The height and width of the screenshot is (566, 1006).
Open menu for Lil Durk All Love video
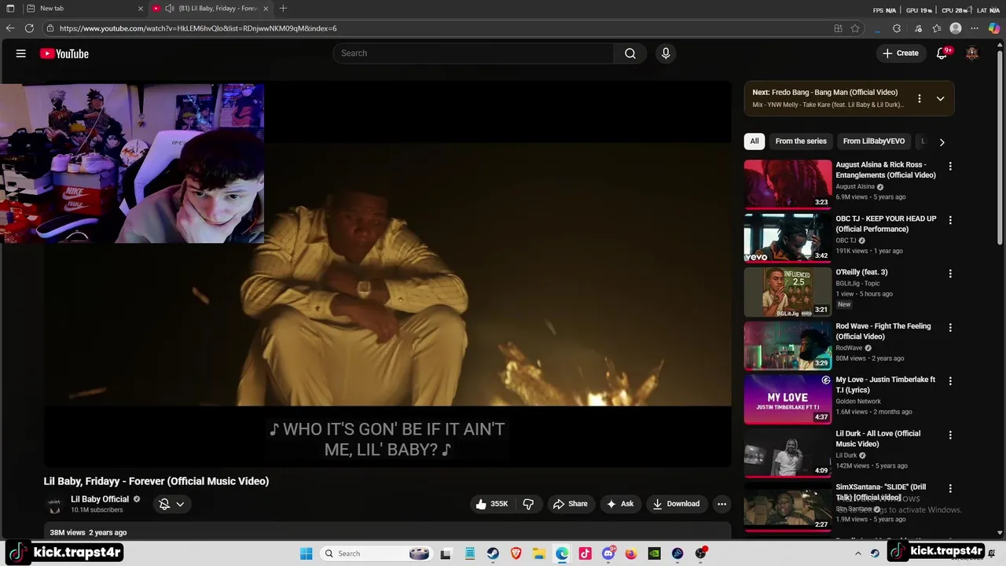(x=950, y=435)
